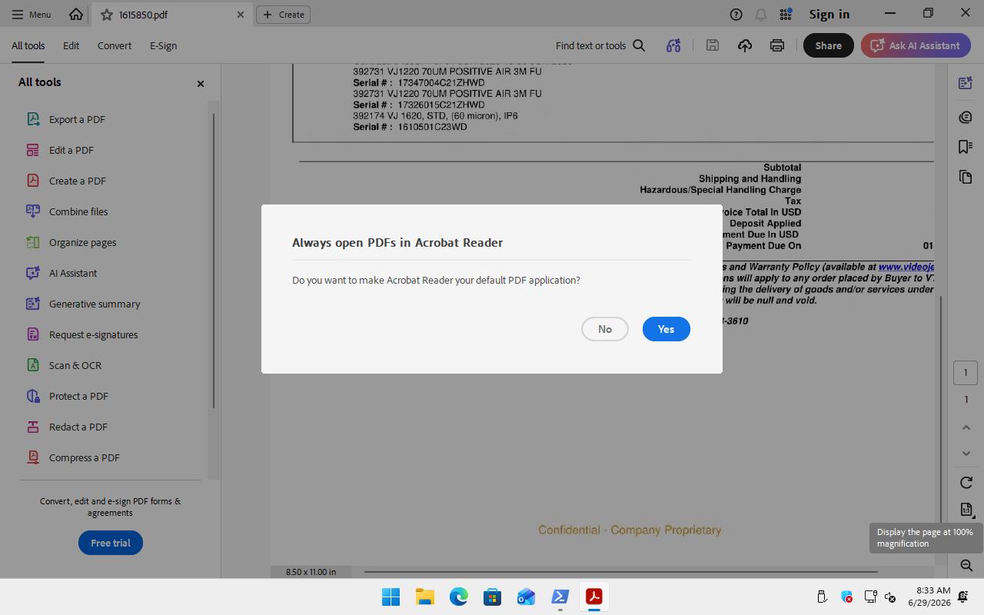The height and width of the screenshot is (615, 984).
Task: Open right rail comments icon
Action: (966, 117)
